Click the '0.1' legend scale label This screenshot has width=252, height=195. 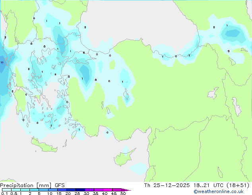click(x=4, y=193)
